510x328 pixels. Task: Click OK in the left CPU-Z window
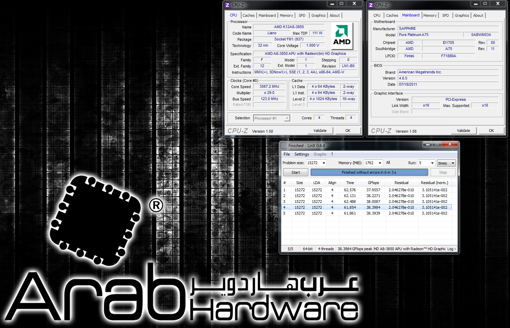point(348,131)
